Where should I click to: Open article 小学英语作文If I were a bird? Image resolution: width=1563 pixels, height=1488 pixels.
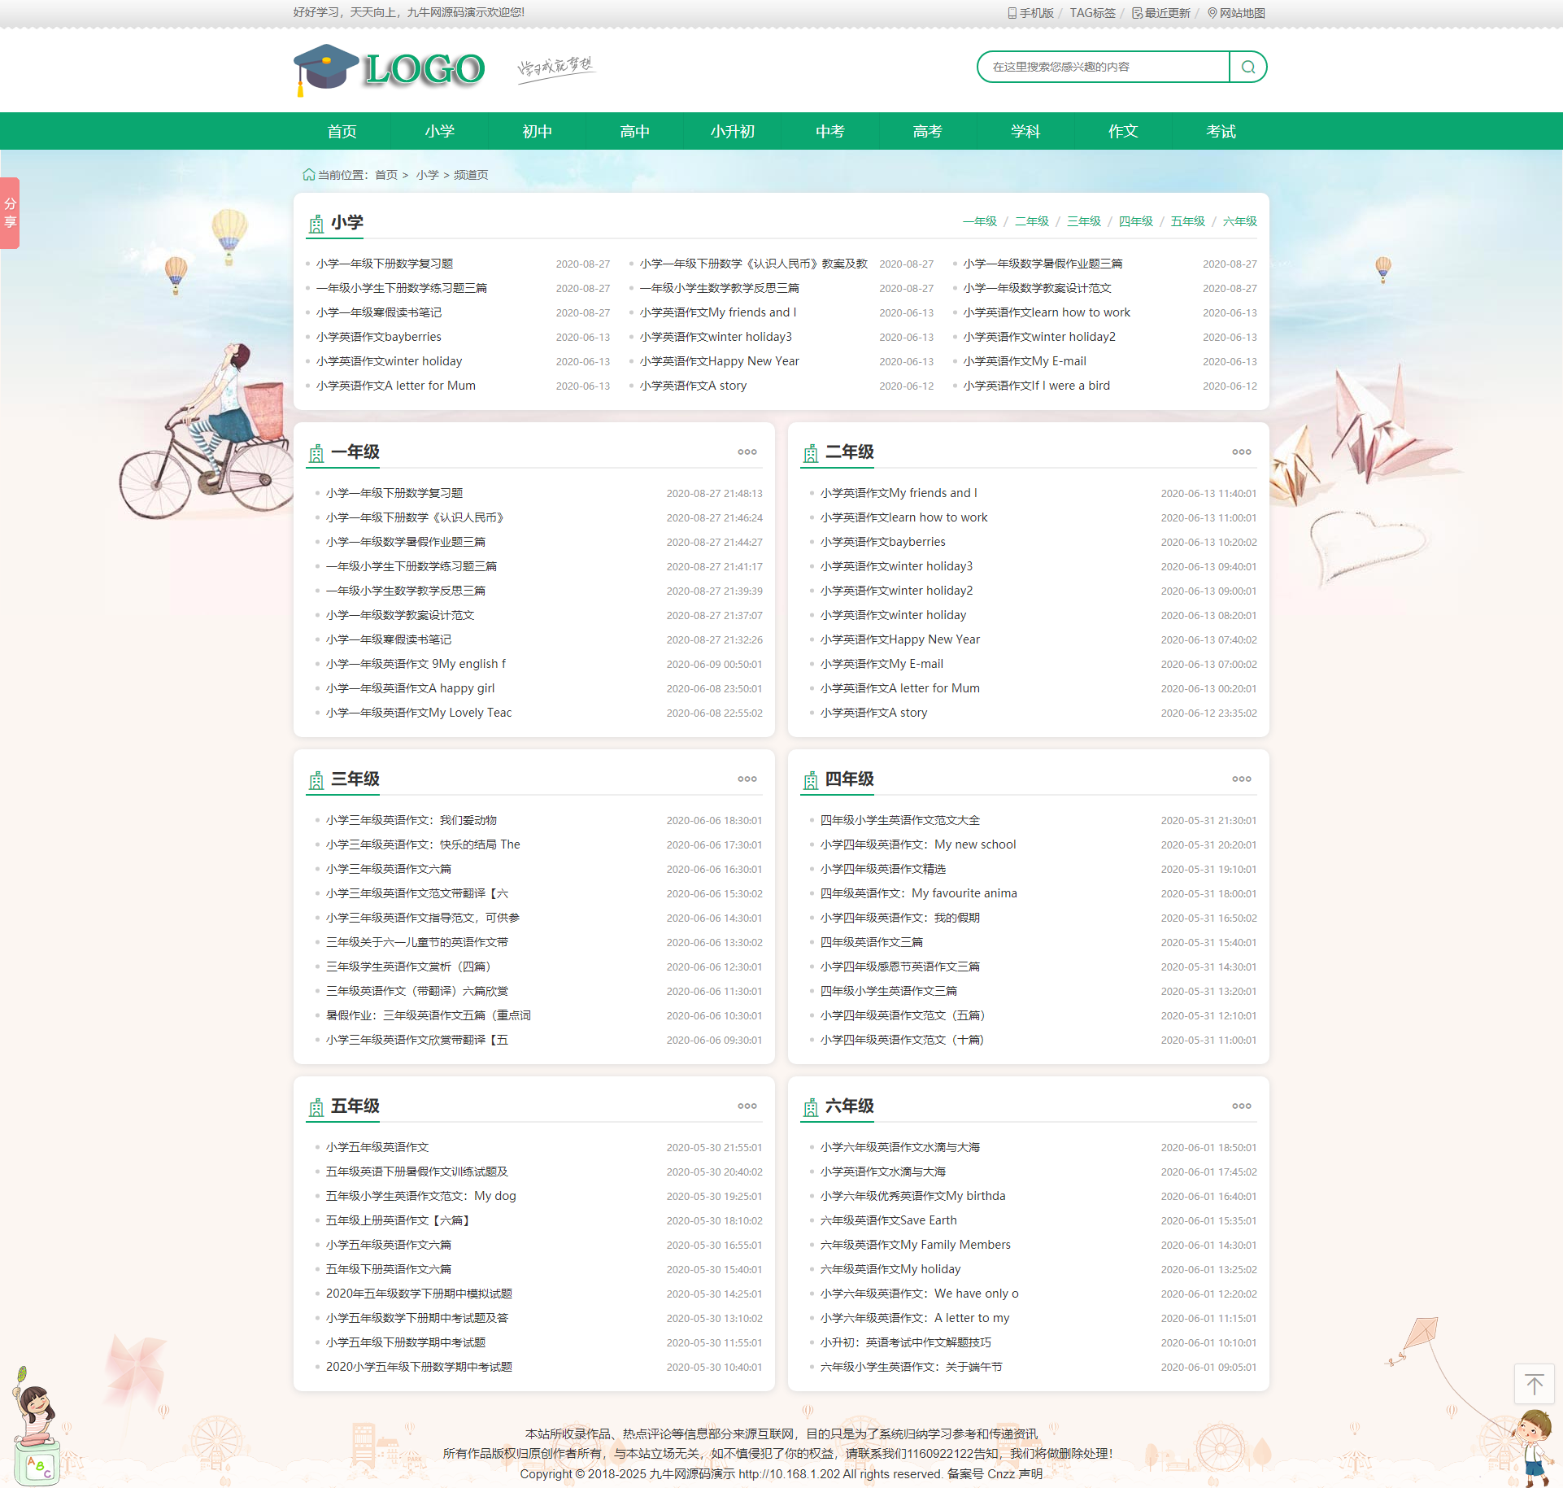coord(1037,386)
